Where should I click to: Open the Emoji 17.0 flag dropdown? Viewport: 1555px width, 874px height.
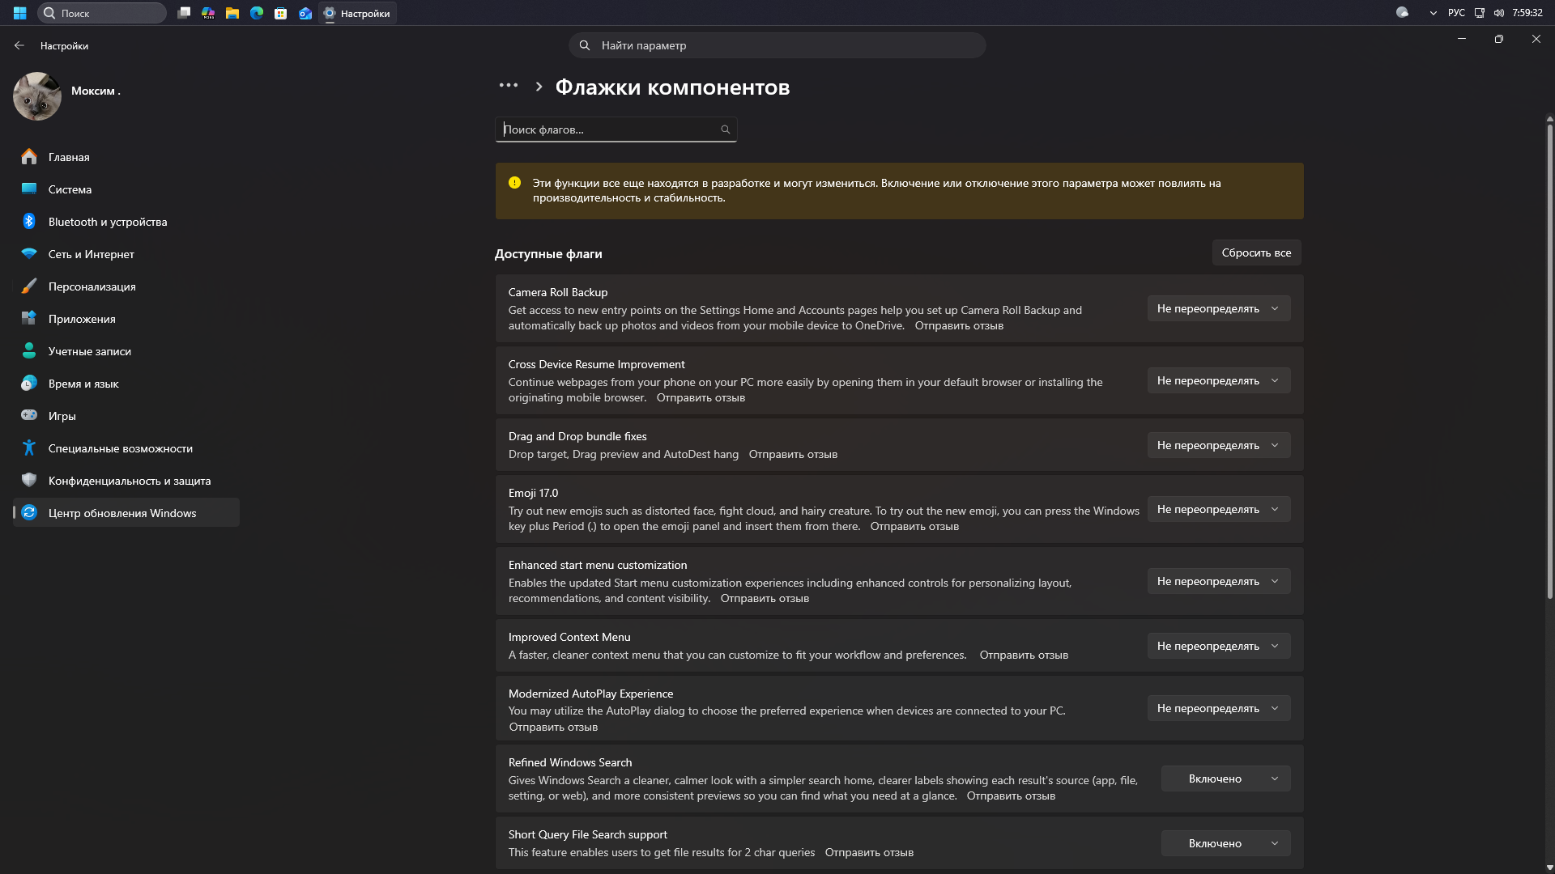tap(1219, 509)
